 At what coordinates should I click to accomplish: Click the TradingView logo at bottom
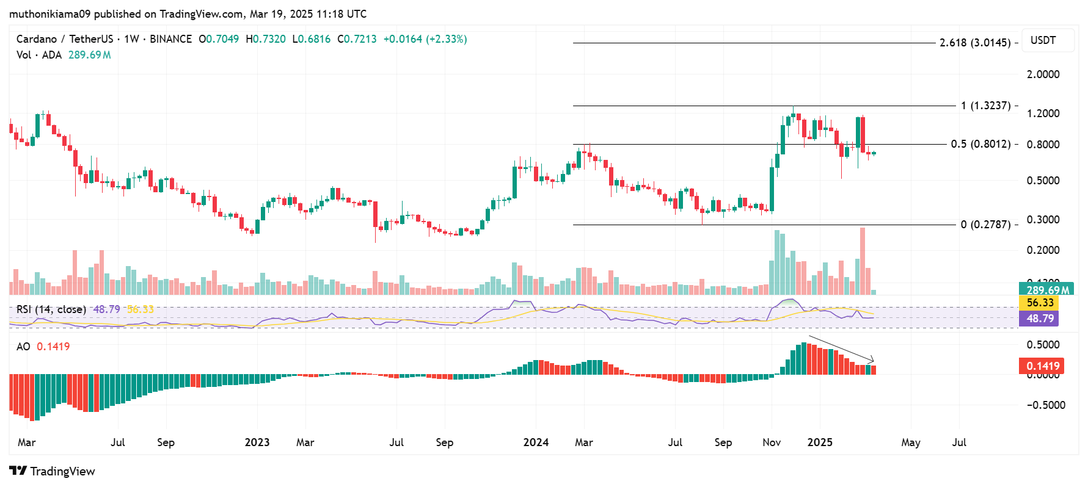[x=52, y=471]
